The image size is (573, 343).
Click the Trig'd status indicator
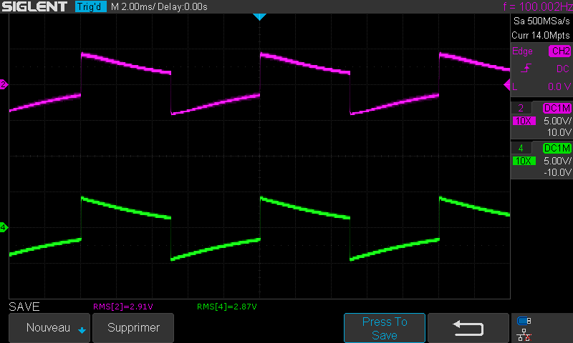[91, 6]
